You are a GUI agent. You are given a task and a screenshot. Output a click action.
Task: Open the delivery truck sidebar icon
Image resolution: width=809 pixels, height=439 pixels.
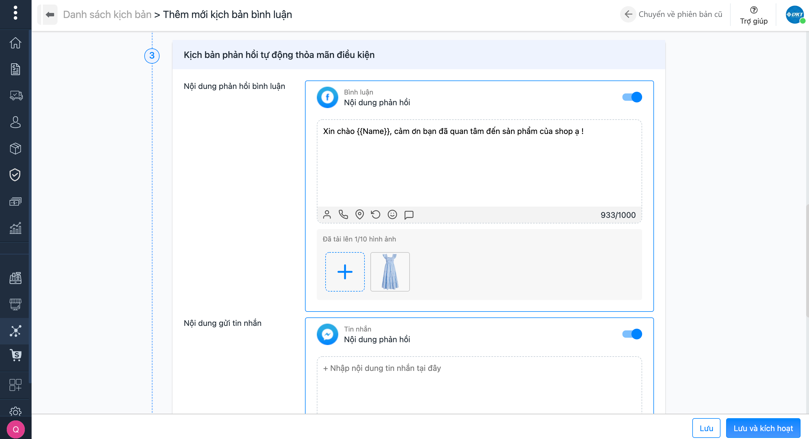coord(16,95)
